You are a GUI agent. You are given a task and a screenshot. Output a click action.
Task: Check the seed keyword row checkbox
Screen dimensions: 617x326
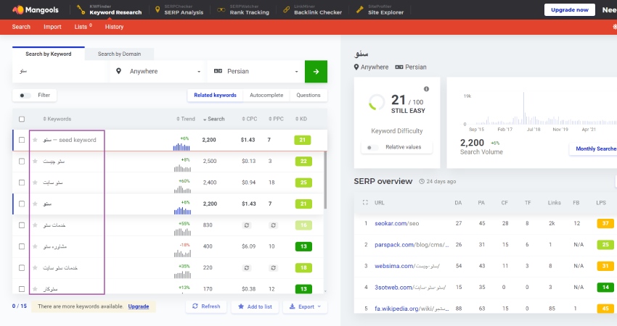(x=22, y=140)
